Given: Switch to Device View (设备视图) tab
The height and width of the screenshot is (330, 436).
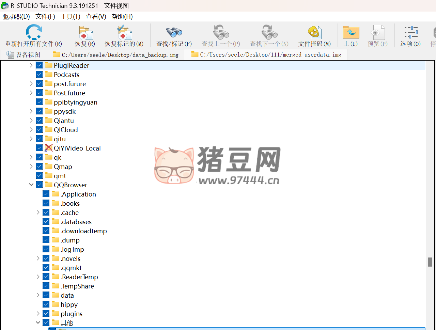Looking at the screenshot, I should (24, 54).
